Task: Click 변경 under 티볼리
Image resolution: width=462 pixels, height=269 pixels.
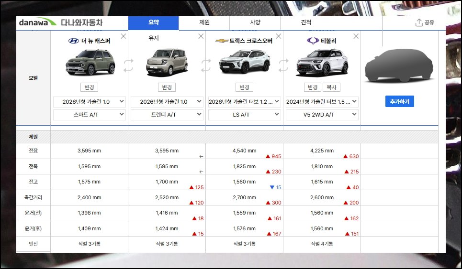Action: click(x=313, y=87)
